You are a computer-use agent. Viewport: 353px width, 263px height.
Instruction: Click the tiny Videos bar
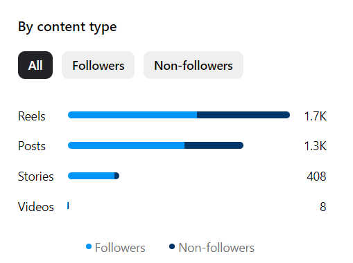point(68,206)
